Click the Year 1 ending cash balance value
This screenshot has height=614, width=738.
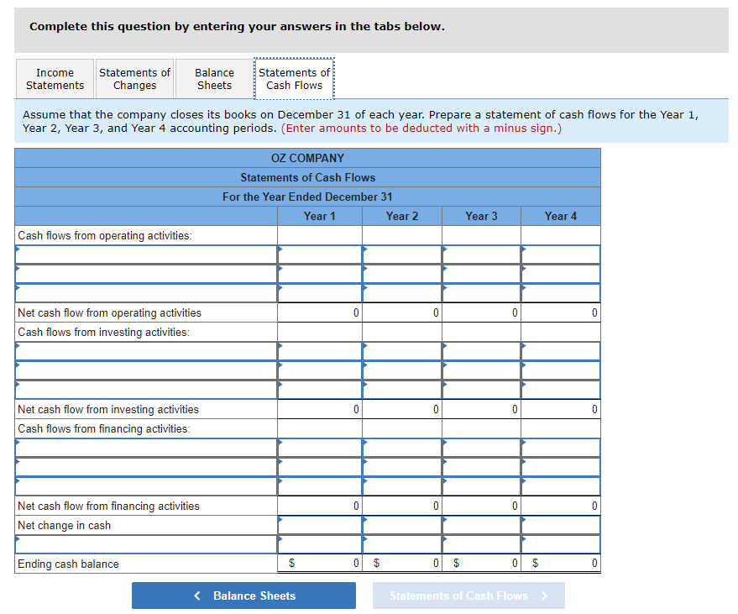pyautogui.click(x=320, y=564)
